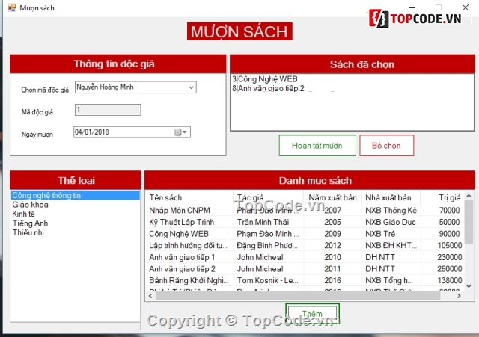Select the Kinh tế category
Screen dimensions: 479x337
(x=24, y=214)
